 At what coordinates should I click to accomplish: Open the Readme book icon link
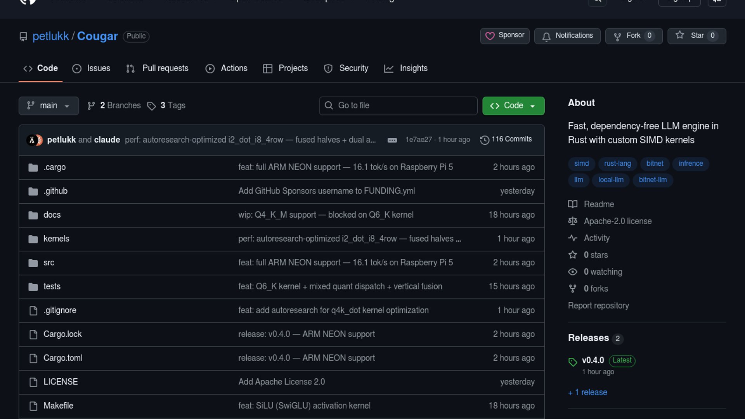click(573, 204)
